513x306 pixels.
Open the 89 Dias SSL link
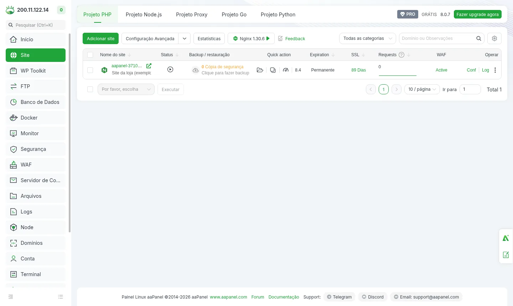tap(358, 70)
